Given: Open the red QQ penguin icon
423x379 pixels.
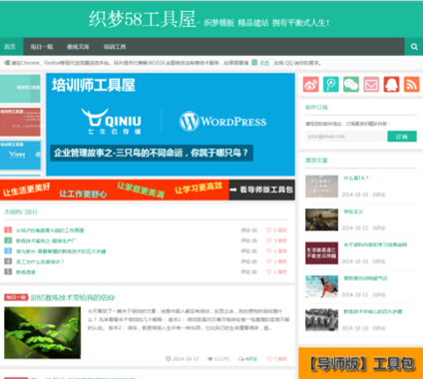Looking at the screenshot, I should pos(391,84).
